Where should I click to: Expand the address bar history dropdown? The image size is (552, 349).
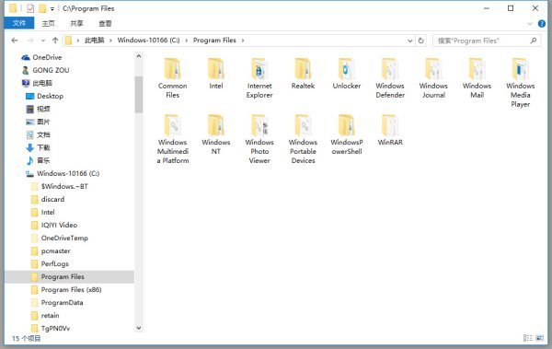(x=409, y=41)
